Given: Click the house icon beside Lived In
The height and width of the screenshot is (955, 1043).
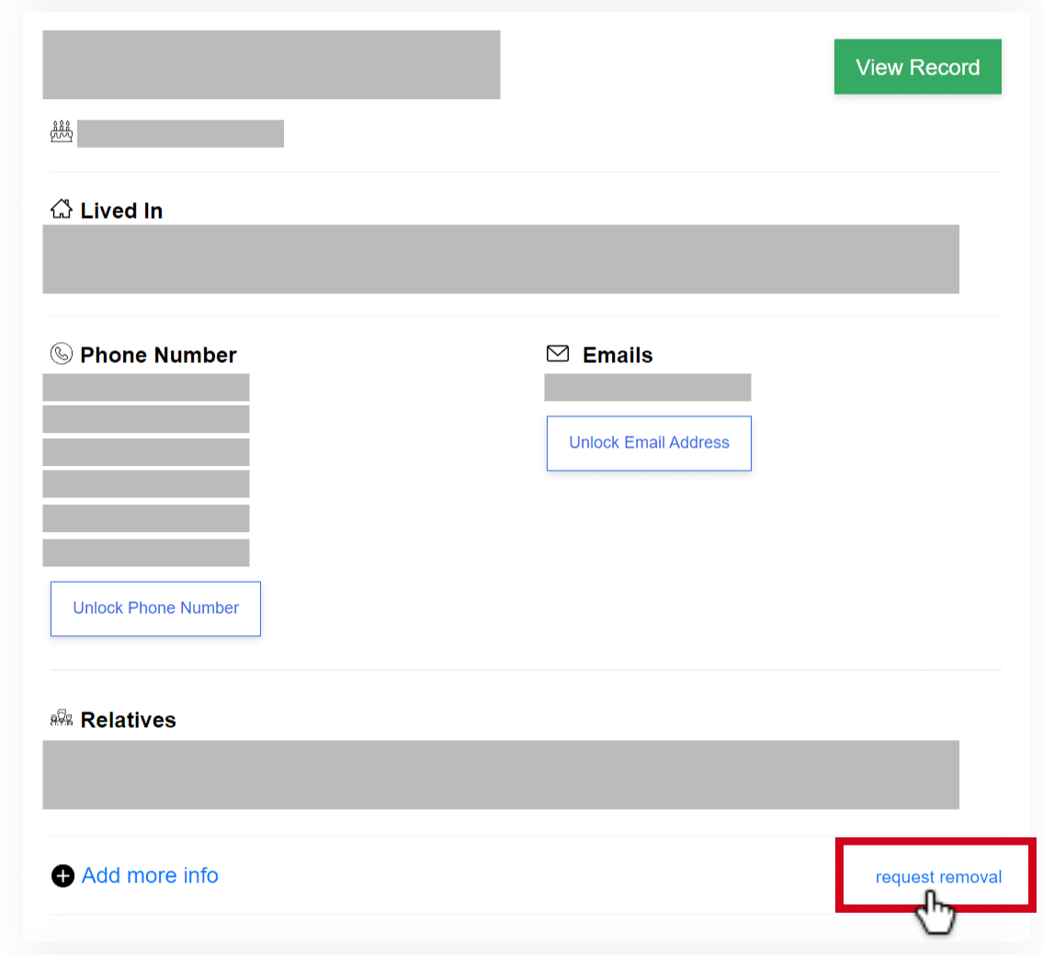Looking at the screenshot, I should coord(62,209).
